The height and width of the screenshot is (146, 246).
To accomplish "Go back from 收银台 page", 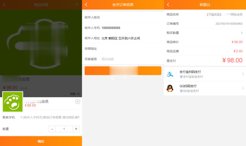I will click(x=168, y=5).
